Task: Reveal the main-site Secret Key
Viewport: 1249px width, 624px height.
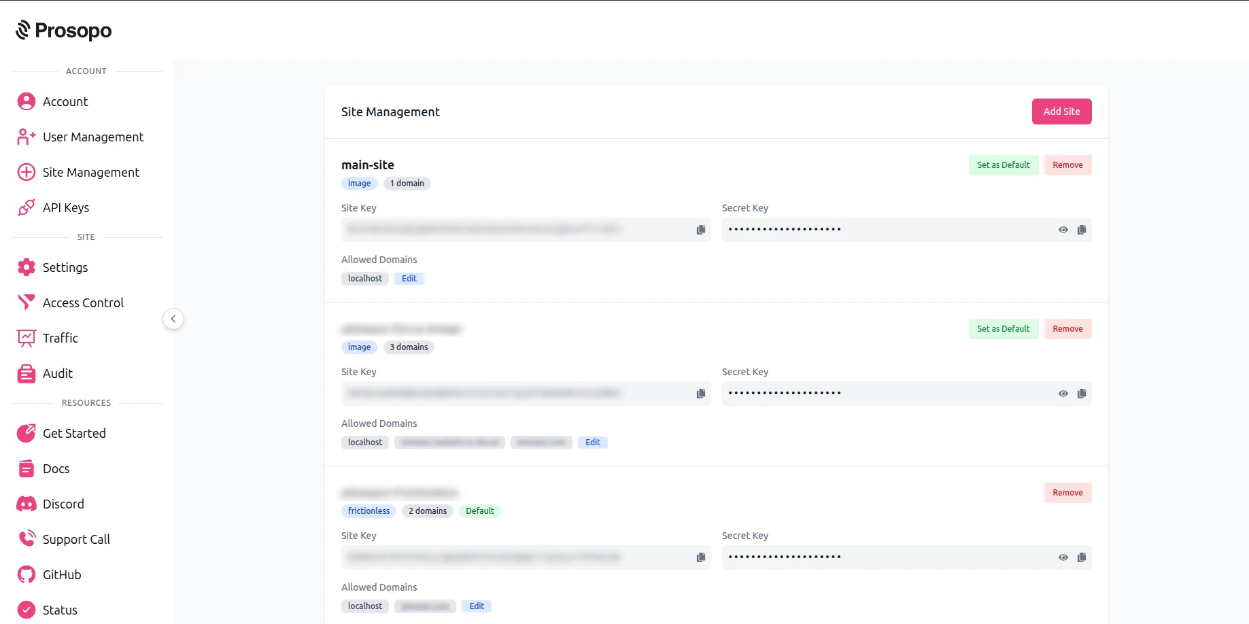Action: click(x=1063, y=230)
